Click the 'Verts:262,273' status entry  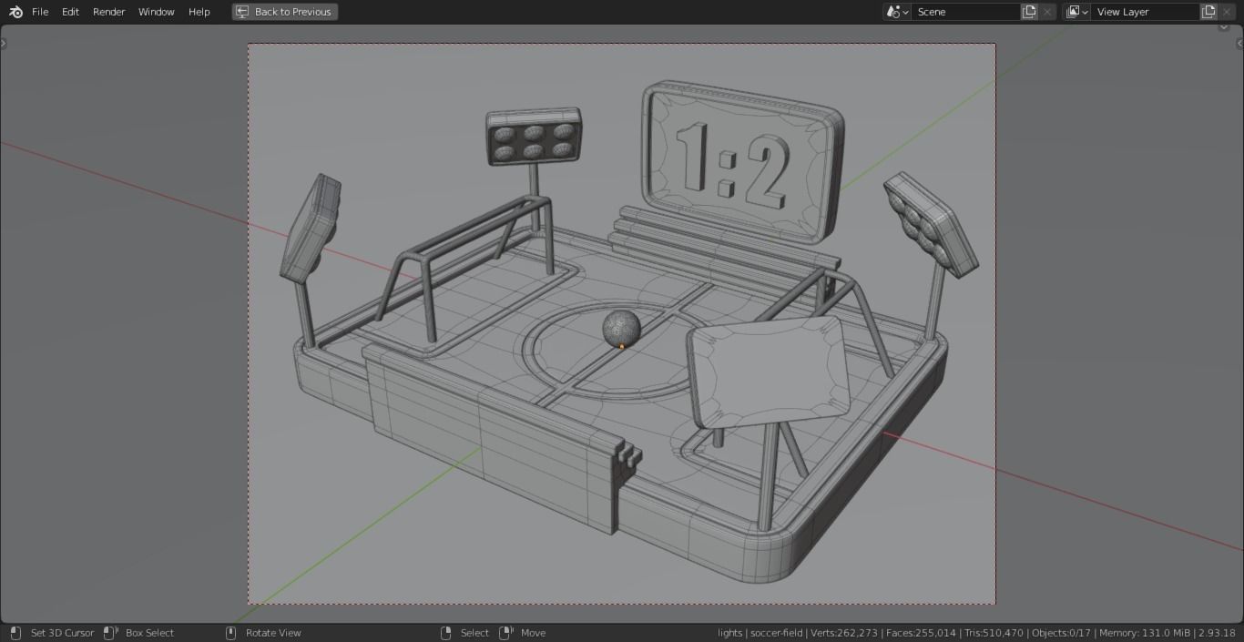(x=844, y=633)
